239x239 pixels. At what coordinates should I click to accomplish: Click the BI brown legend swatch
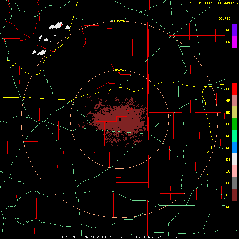[234, 195]
